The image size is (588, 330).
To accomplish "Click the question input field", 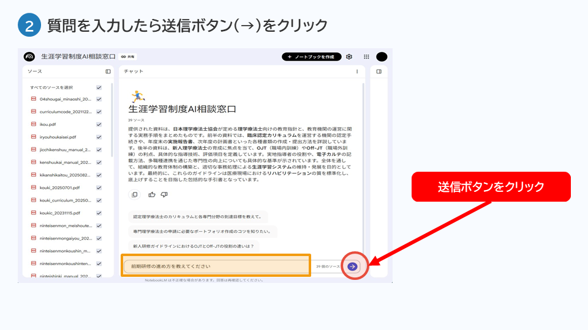I will click(214, 266).
